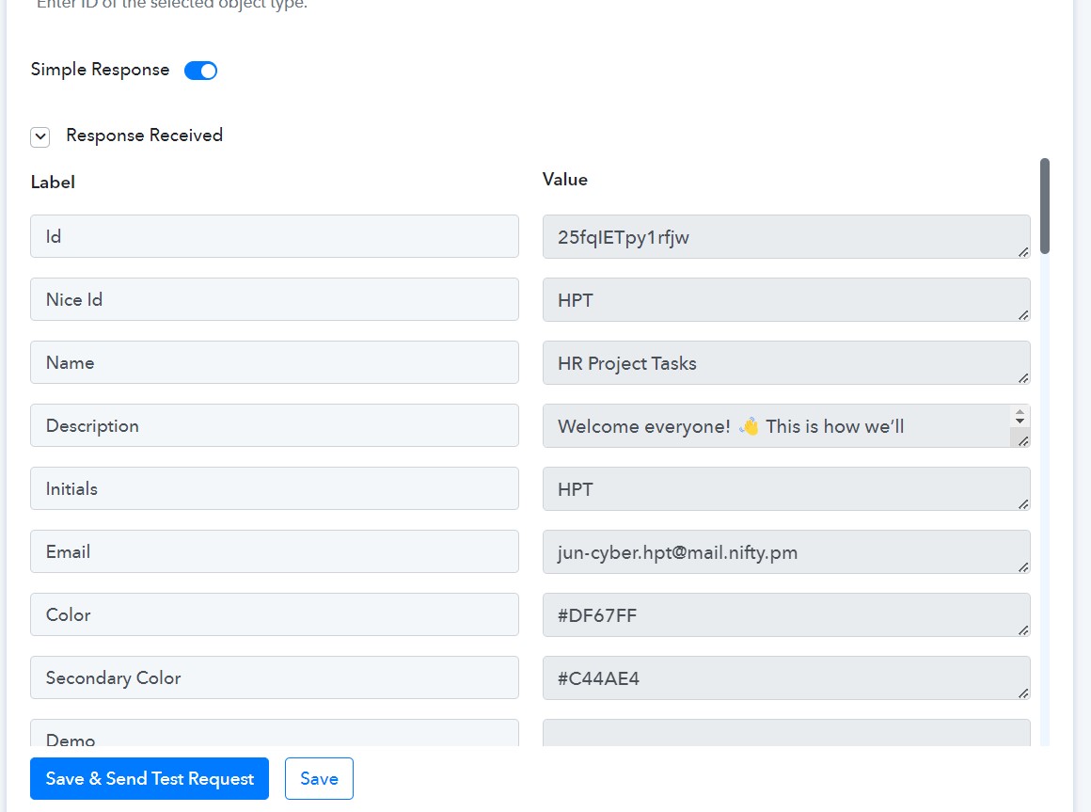Click the #DF67FF color value field

(x=786, y=614)
